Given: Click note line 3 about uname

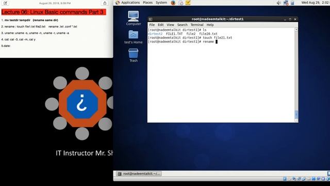Looking at the screenshot, I should coord(35,33).
